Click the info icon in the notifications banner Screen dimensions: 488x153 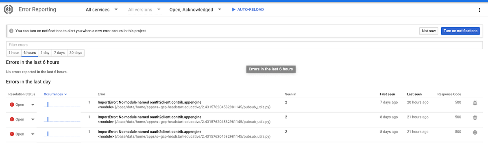point(11,31)
